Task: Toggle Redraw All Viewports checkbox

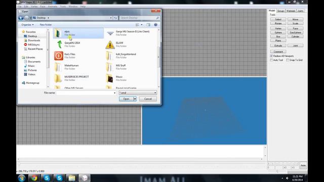Action: pos(271,56)
